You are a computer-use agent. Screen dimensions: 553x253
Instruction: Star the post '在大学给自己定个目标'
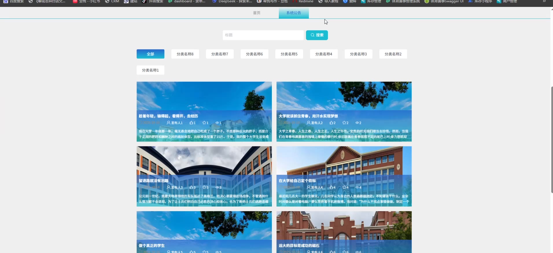[x=344, y=187]
